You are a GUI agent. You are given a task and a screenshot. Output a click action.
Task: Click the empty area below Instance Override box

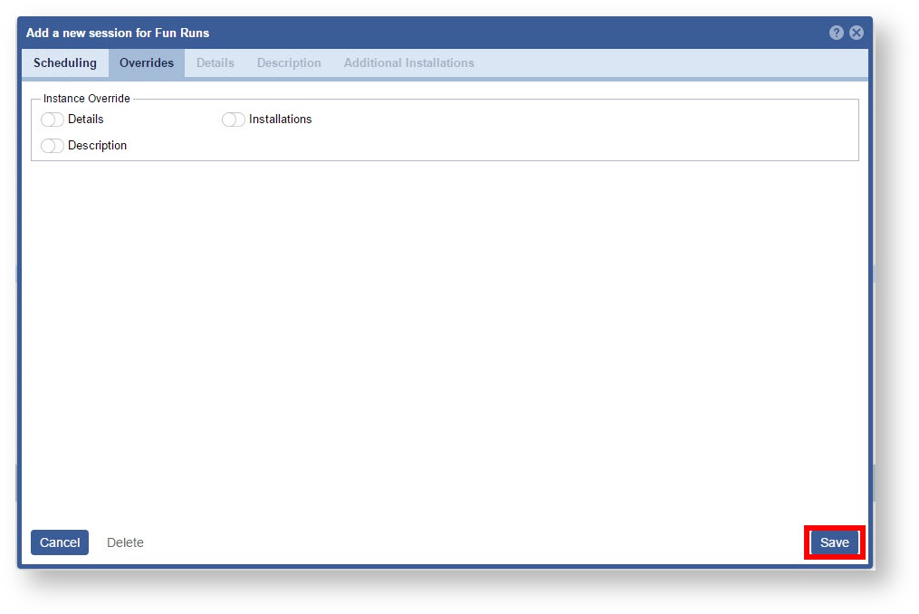[444, 335]
